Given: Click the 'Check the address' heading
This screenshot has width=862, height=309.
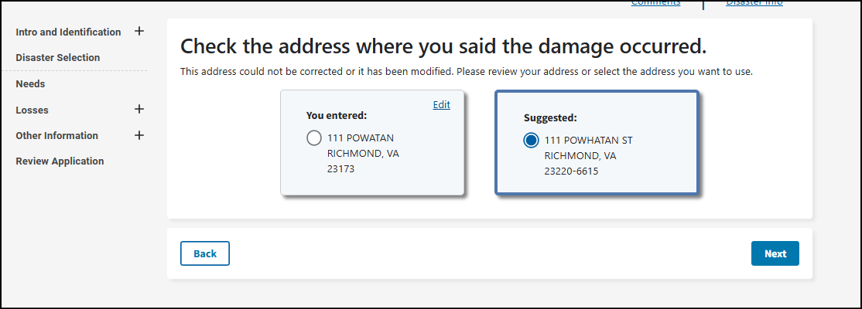Looking at the screenshot, I should 443,46.
